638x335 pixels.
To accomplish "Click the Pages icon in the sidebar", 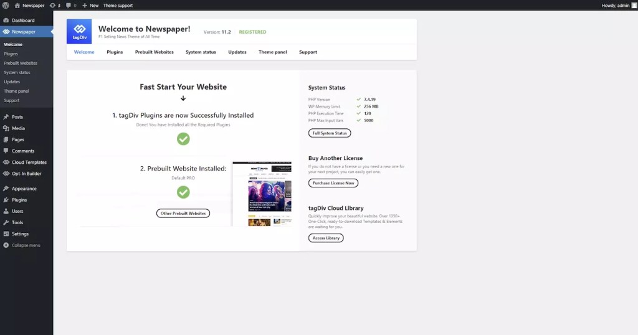I will (x=6, y=139).
